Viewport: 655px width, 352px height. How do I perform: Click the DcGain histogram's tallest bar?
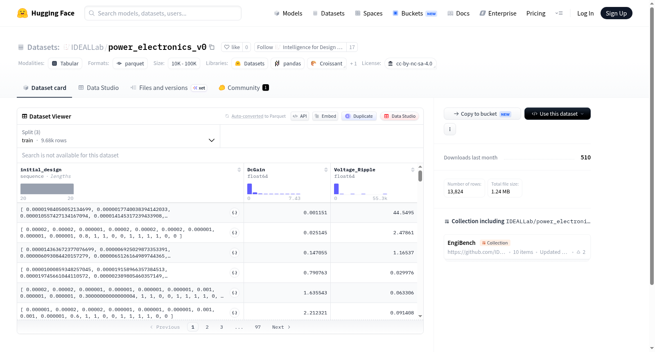click(249, 189)
